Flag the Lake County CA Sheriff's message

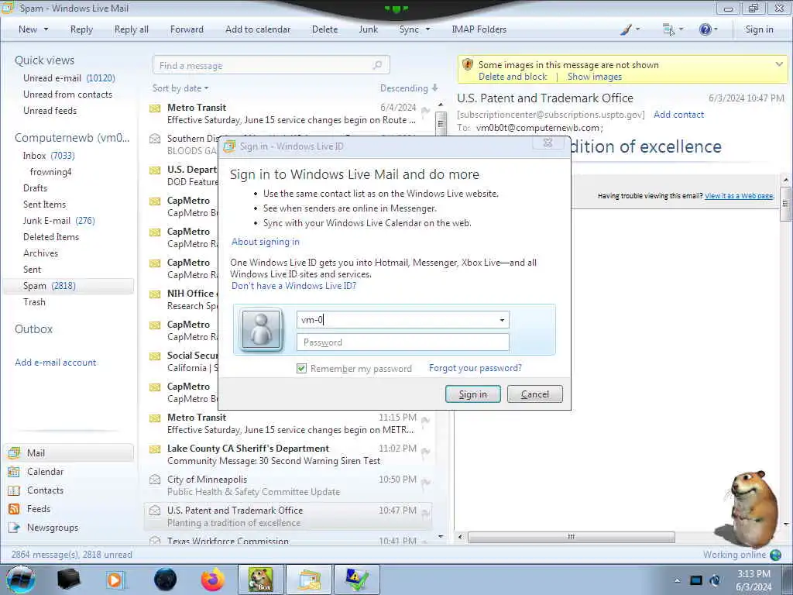tap(426, 452)
